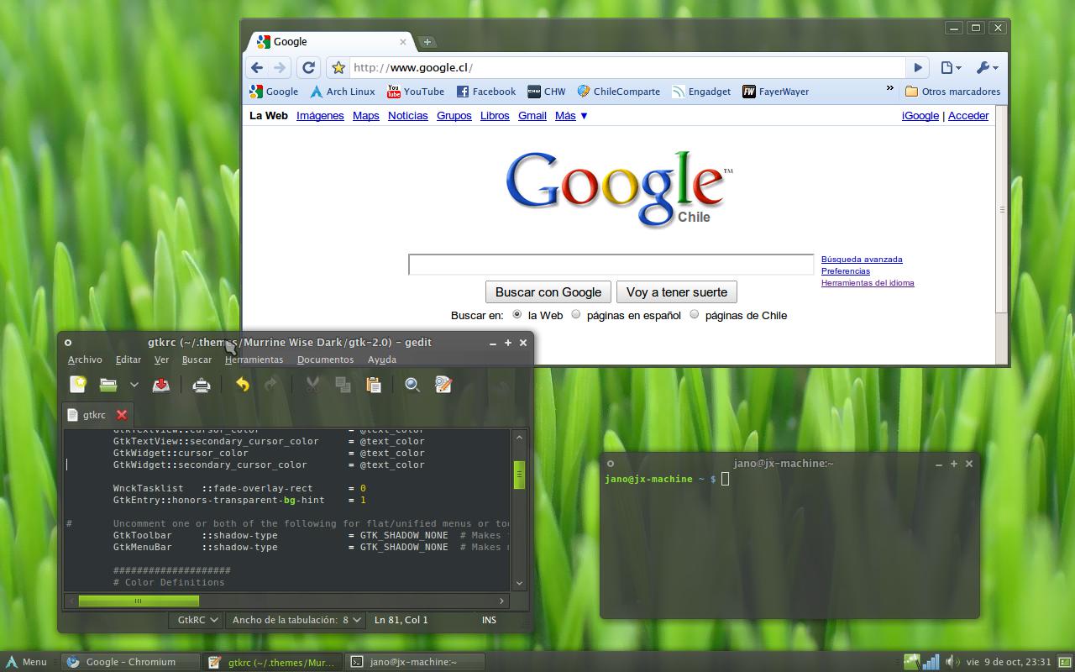Open the Editar menu in gedit

click(x=128, y=360)
